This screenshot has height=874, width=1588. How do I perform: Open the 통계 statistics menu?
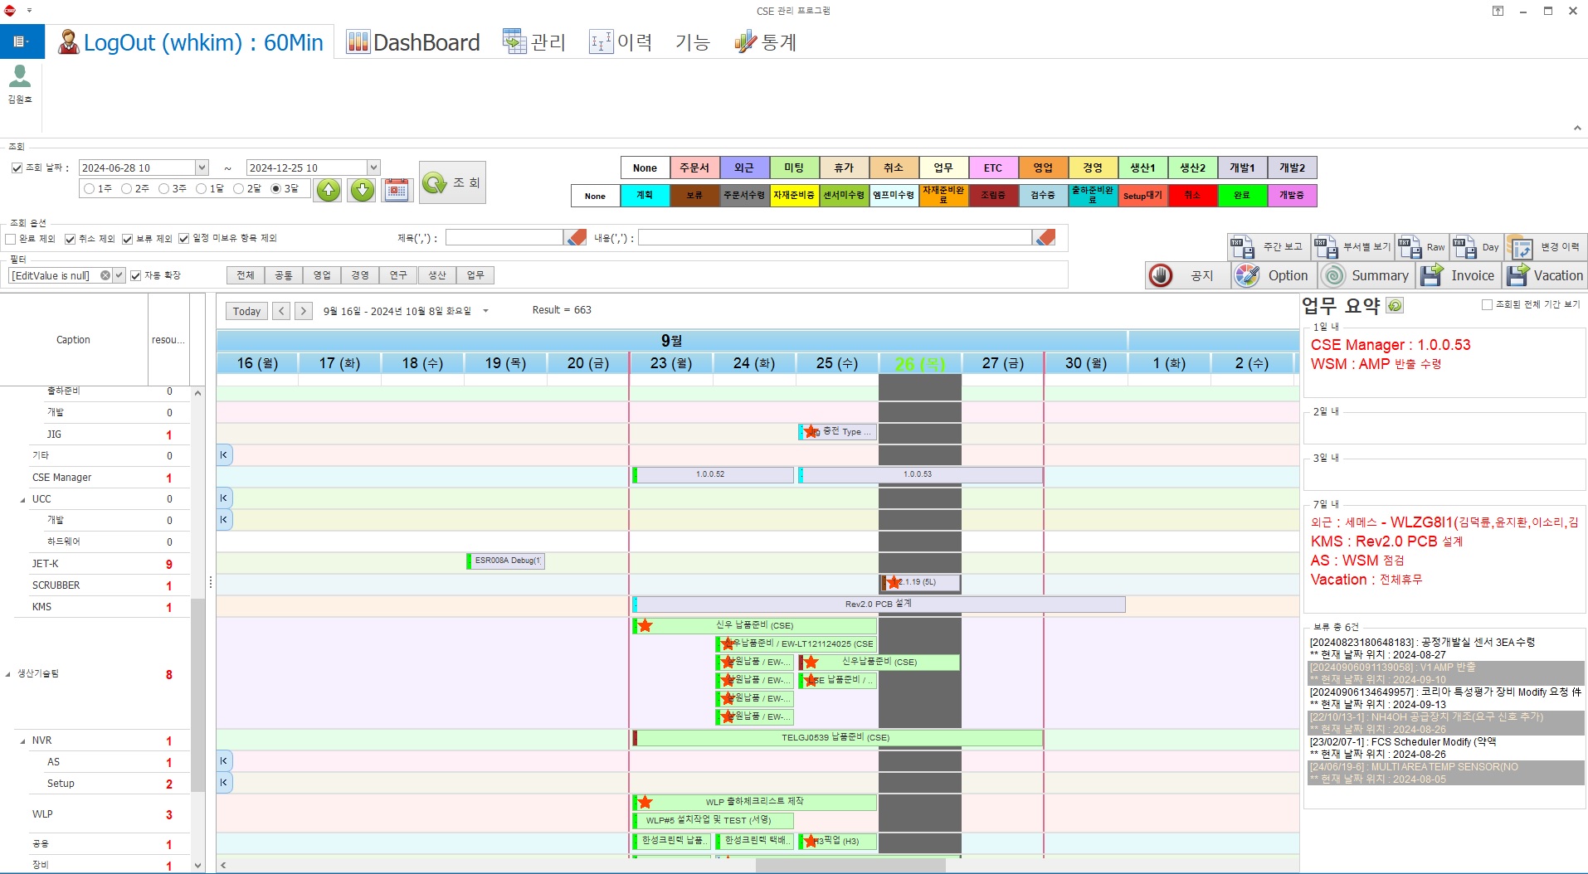[765, 42]
